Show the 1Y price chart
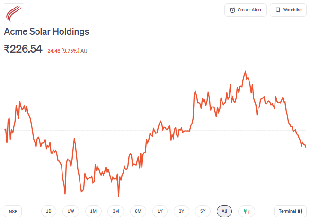The width and height of the screenshot is (311, 222). coord(160,211)
